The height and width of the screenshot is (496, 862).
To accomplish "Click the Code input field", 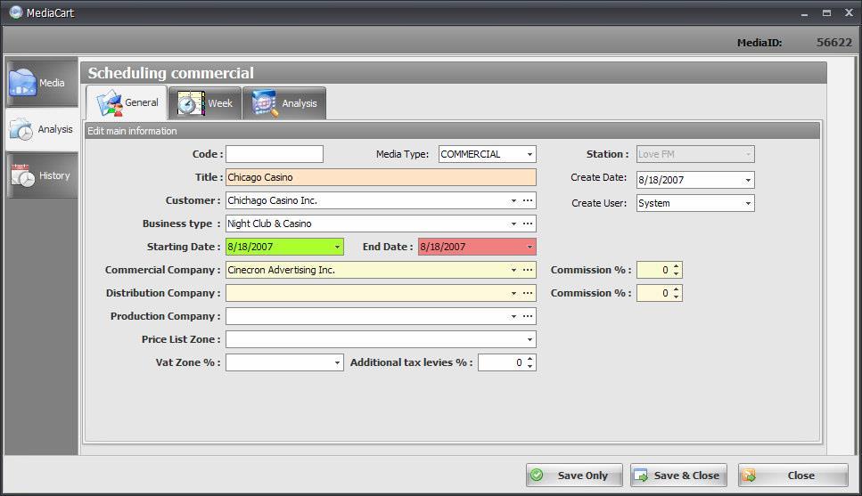I will pyautogui.click(x=275, y=154).
